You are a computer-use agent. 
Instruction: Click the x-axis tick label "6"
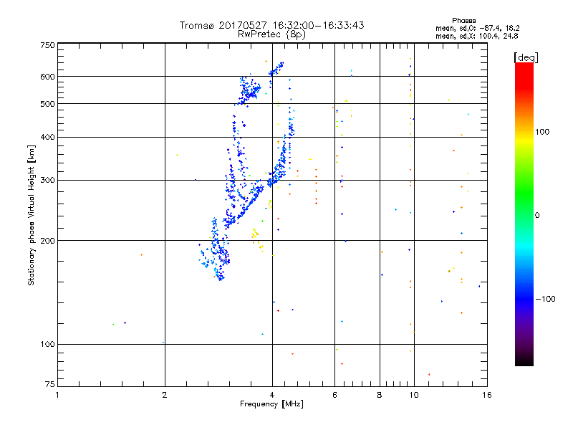[334, 395]
